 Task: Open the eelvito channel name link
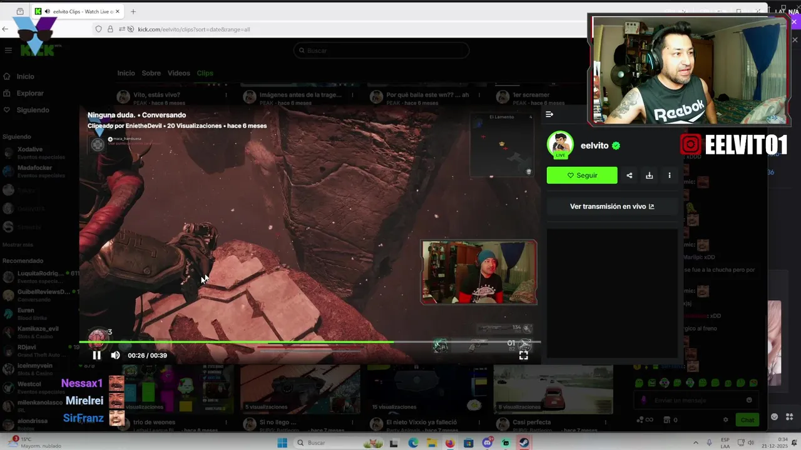(594, 146)
